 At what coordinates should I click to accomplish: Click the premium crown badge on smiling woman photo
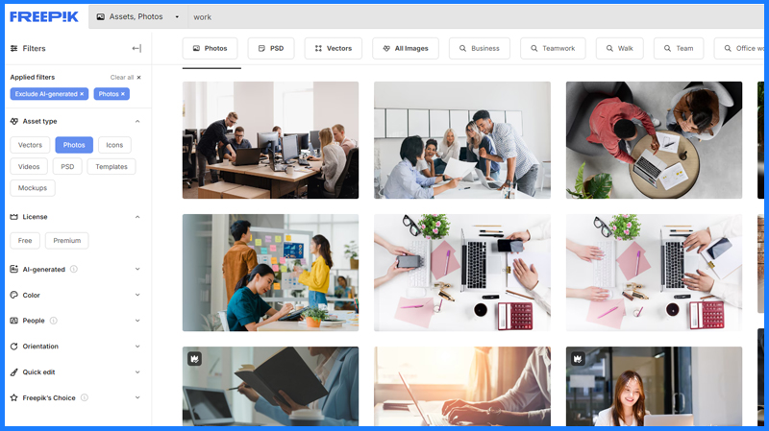(578, 359)
